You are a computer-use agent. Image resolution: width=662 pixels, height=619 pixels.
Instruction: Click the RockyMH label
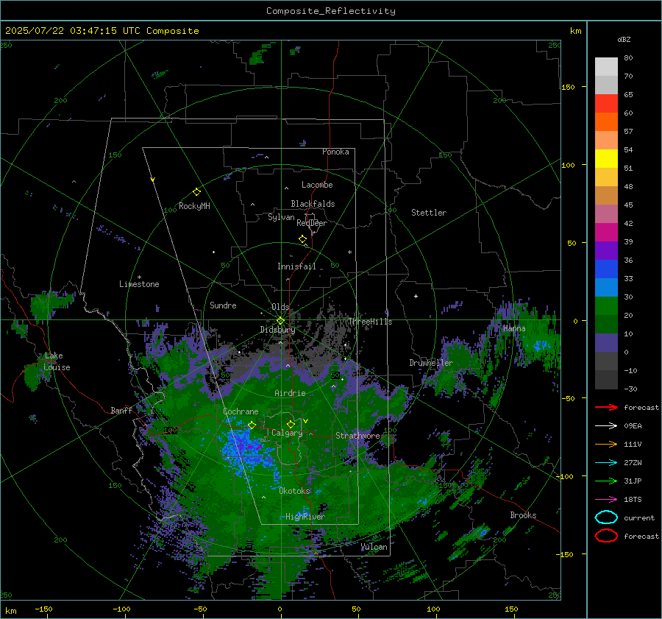[194, 206]
